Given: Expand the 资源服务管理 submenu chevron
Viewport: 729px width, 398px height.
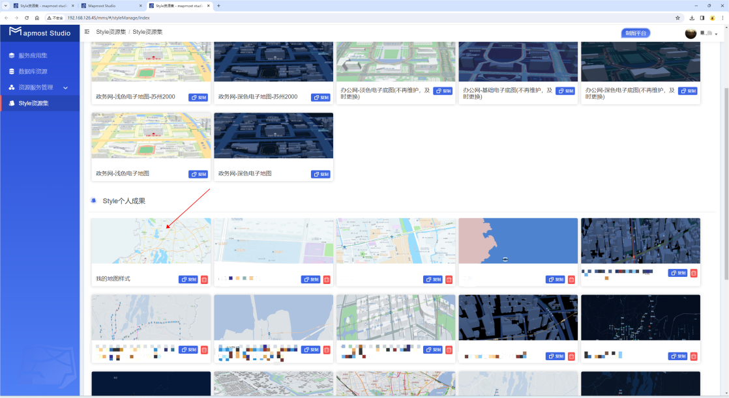Looking at the screenshot, I should 66,87.
